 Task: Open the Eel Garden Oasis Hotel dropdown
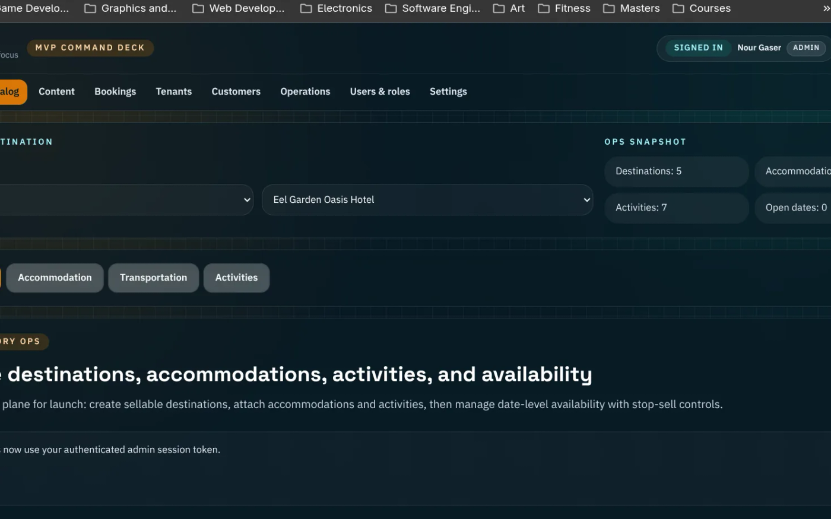point(427,200)
